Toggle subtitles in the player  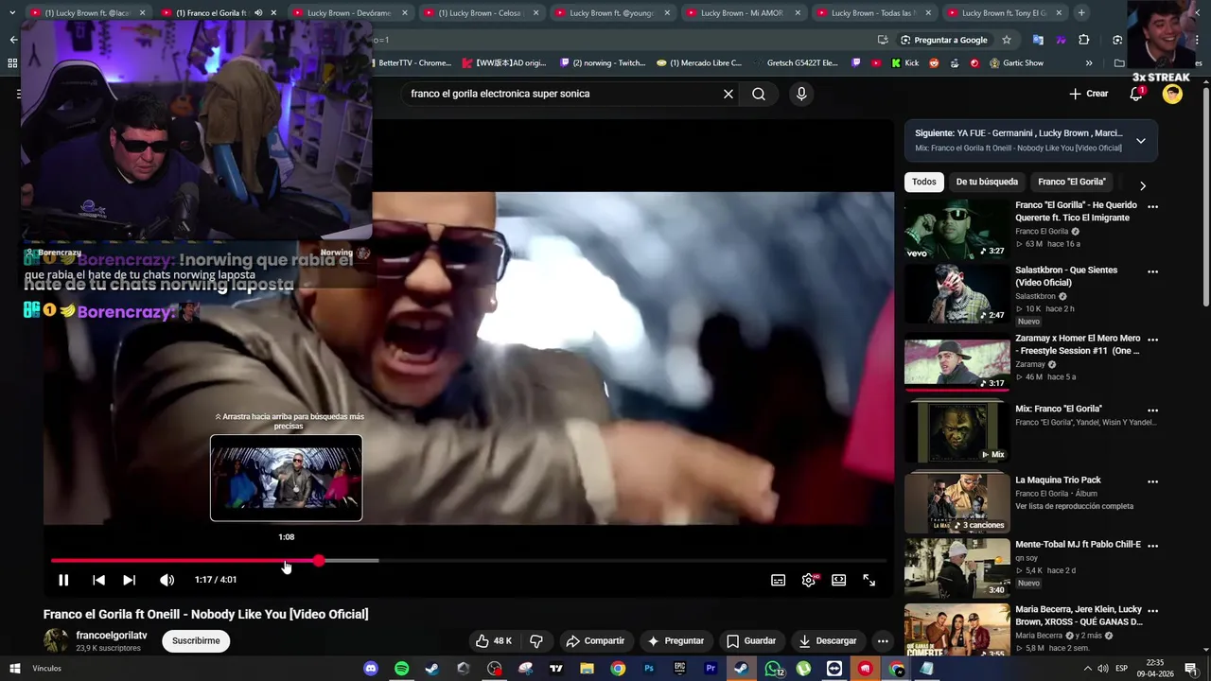(x=778, y=580)
